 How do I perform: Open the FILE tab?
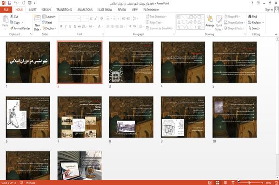[x=6, y=10]
